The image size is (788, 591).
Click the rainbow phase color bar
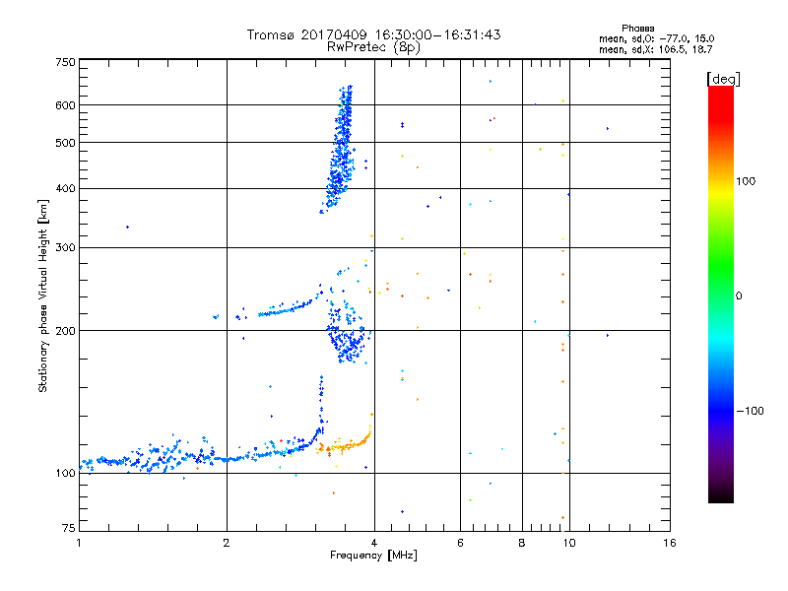click(x=721, y=294)
